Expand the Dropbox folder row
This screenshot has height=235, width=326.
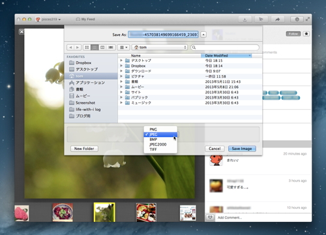tap(121, 66)
